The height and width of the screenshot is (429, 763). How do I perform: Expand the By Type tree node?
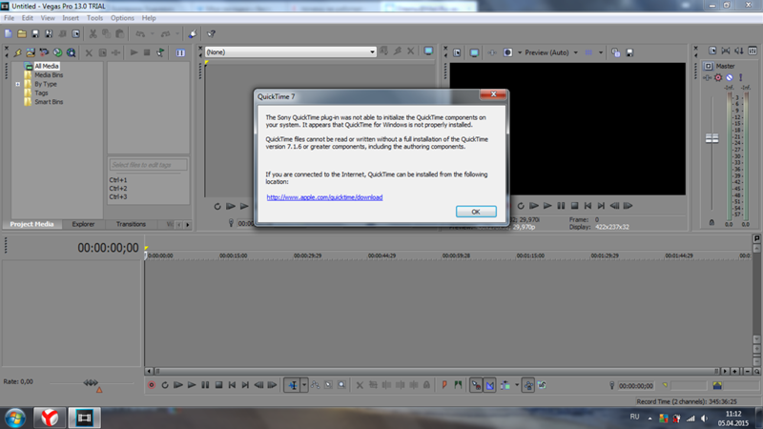[18, 84]
